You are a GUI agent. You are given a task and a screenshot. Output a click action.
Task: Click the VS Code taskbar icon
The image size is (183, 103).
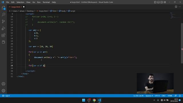click(99, 100)
